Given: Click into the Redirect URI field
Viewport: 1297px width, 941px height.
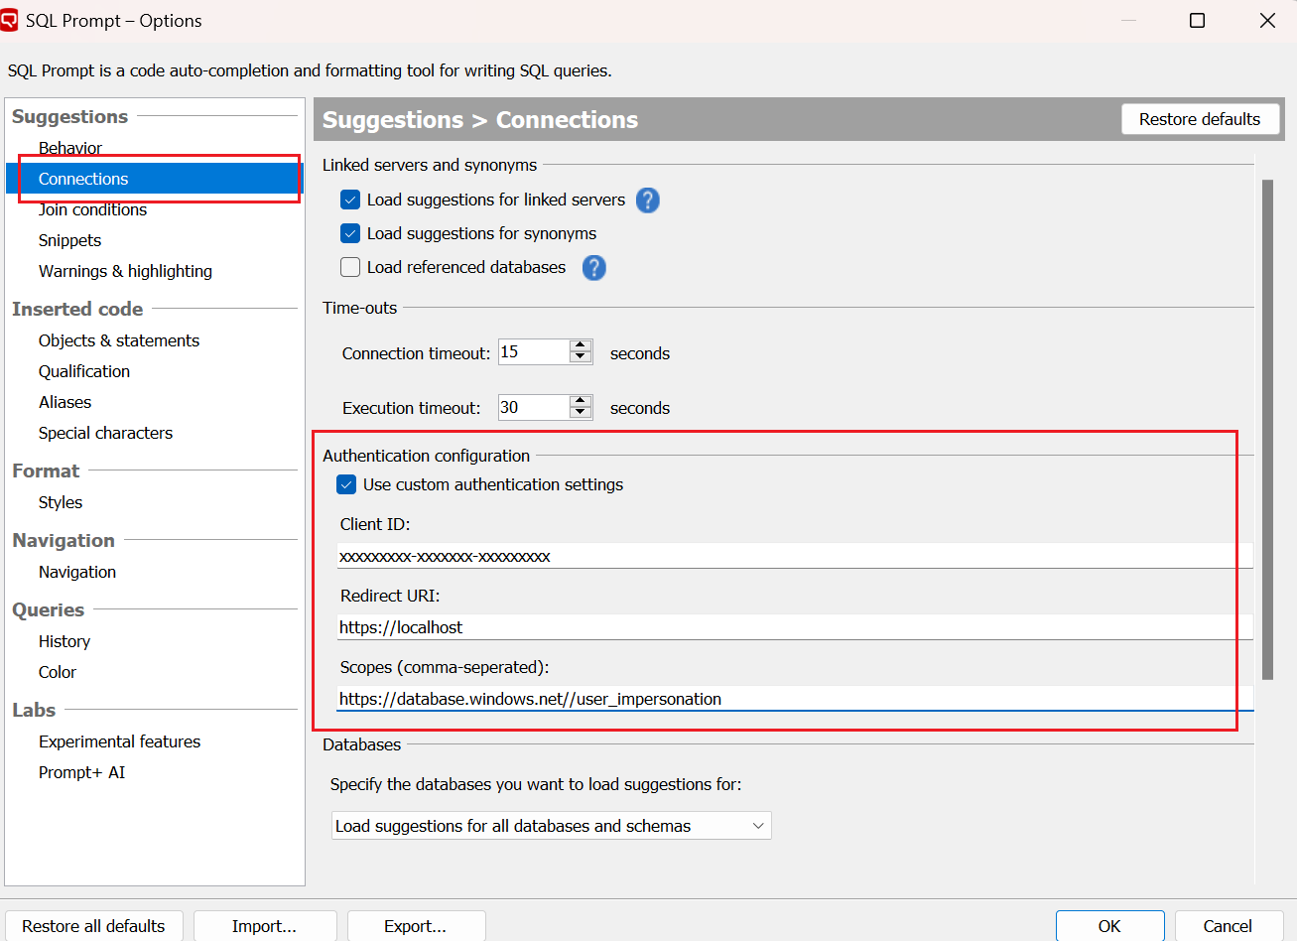Looking at the screenshot, I should pyautogui.click(x=794, y=627).
